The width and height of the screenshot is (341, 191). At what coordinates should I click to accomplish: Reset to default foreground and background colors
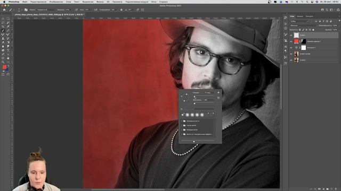(3, 71)
